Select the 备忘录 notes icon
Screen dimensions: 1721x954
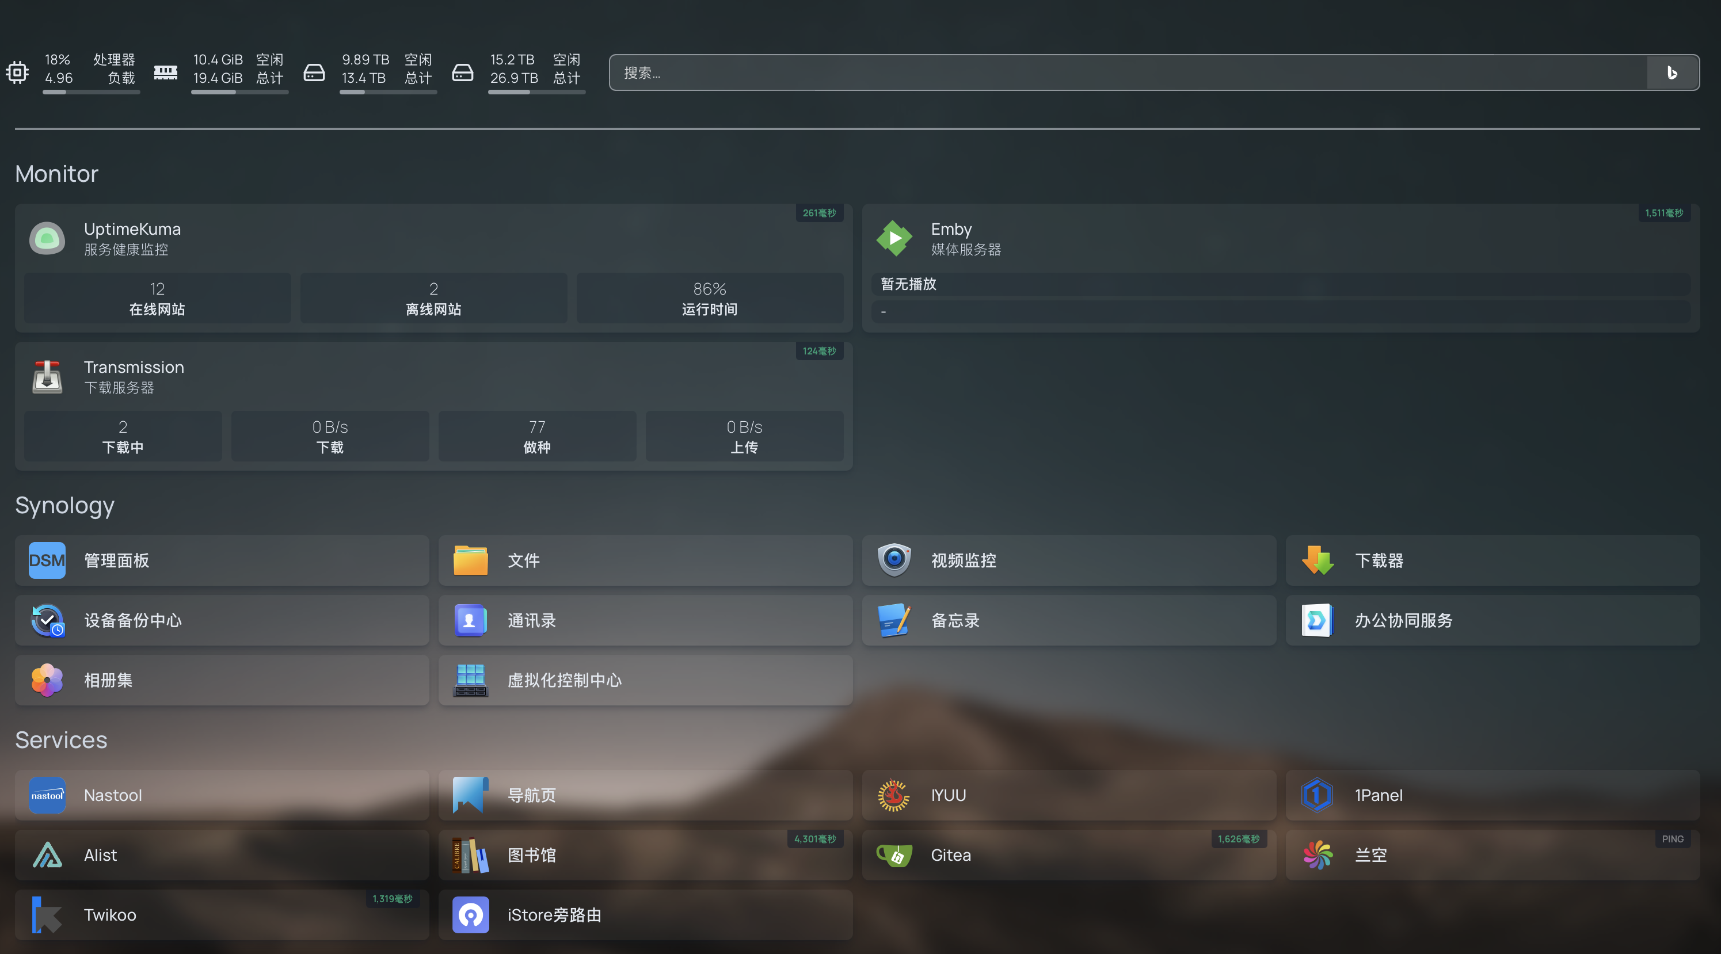click(x=893, y=620)
